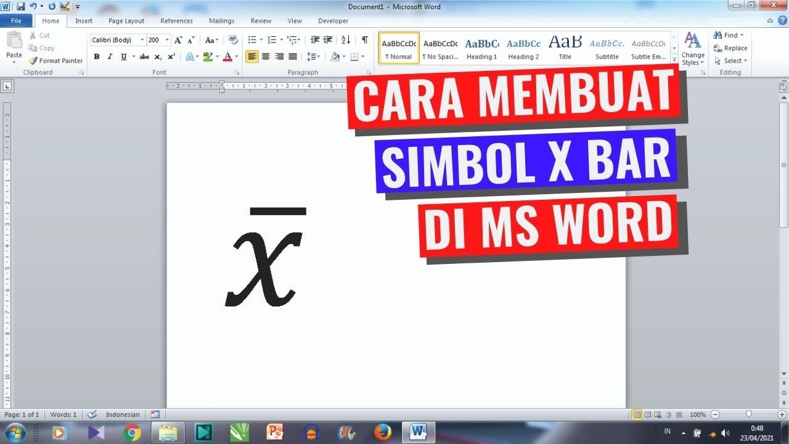
Task: Click Decrease Indent icon
Action: click(x=315, y=40)
